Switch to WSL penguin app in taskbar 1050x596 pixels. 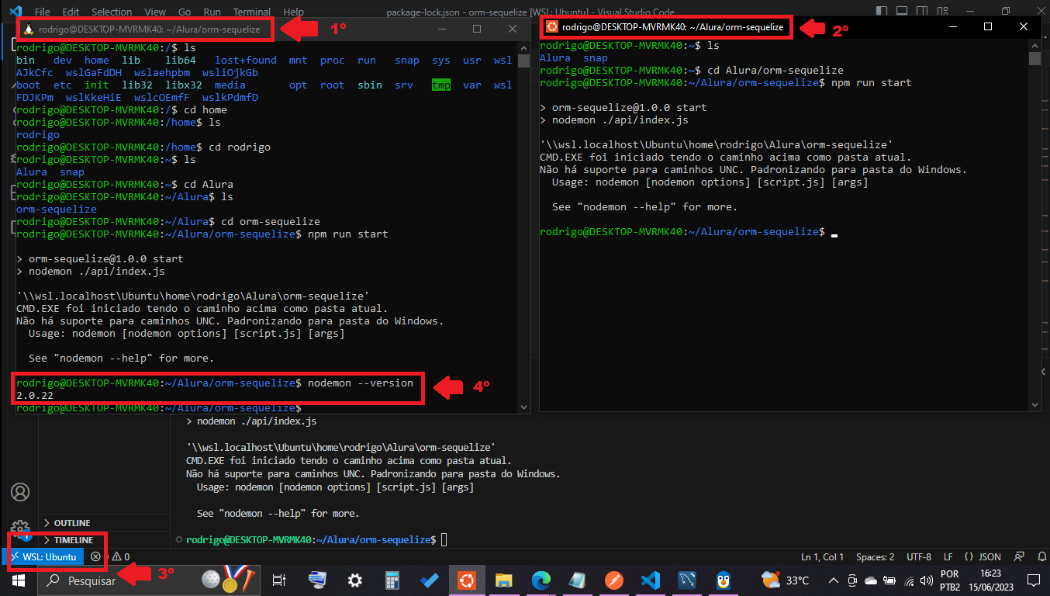(724, 580)
